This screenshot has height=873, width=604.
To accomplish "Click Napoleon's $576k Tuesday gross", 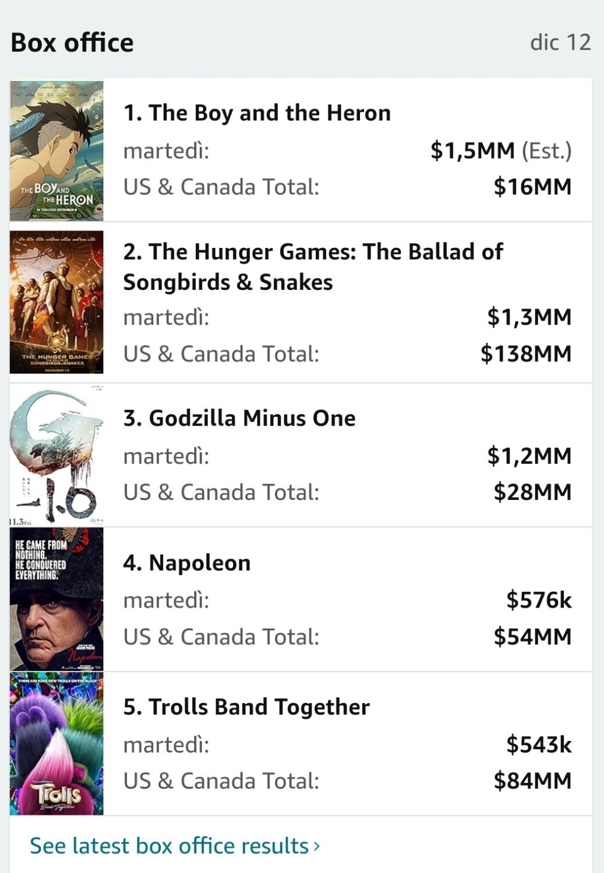I will pyautogui.click(x=539, y=599).
